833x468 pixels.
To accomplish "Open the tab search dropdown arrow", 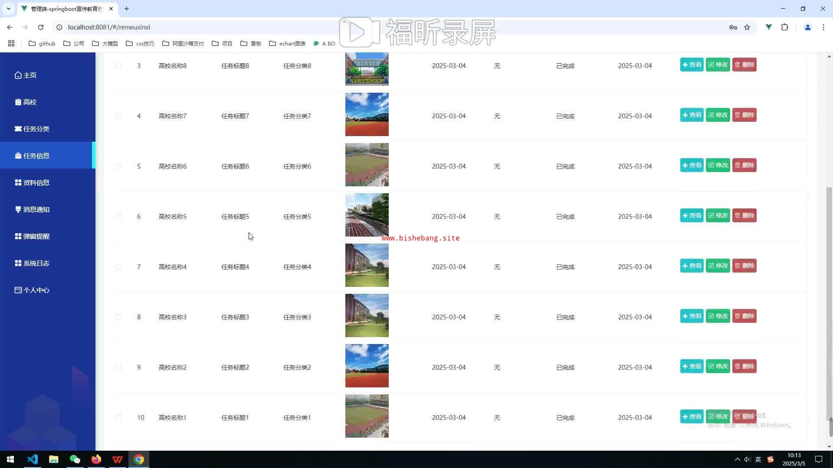I will (x=8, y=9).
